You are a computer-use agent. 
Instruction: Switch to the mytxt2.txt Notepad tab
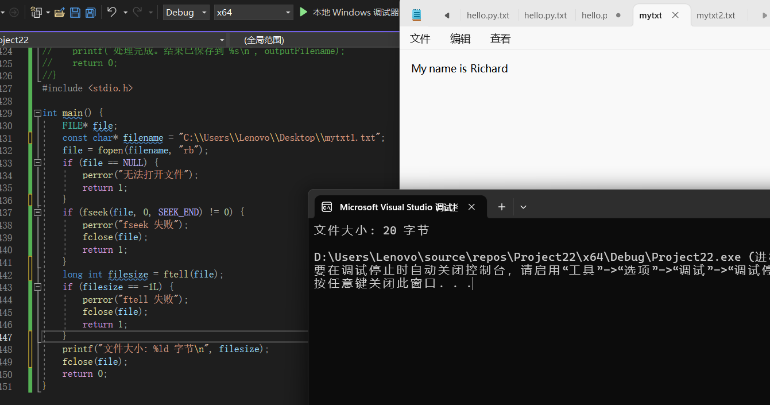715,16
